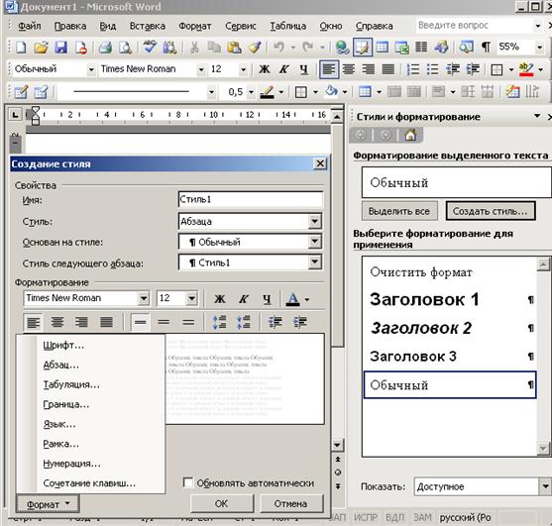Create a new blank document from toolbar

(21, 48)
